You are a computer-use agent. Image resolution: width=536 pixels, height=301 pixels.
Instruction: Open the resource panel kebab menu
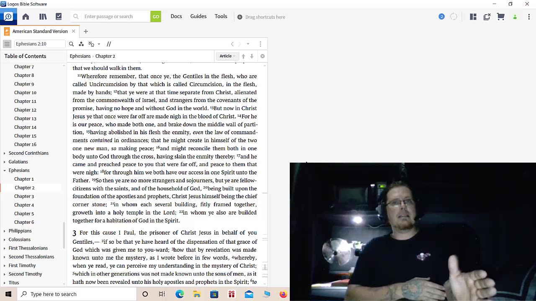pyautogui.click(x=260, y=44)
